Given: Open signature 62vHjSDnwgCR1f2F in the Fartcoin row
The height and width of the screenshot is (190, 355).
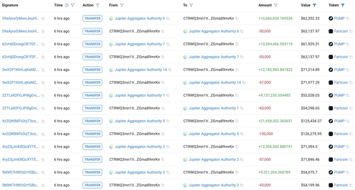Looking at the screenshot, I should point(20,57).
